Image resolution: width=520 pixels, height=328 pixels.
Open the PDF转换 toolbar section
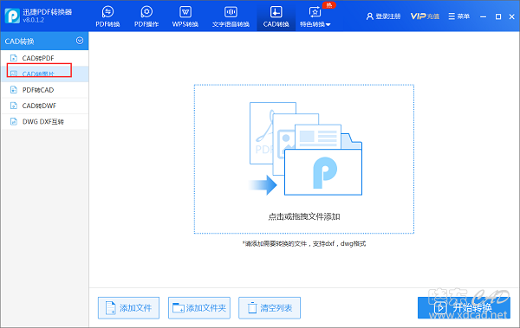click(x=107, y=16)
